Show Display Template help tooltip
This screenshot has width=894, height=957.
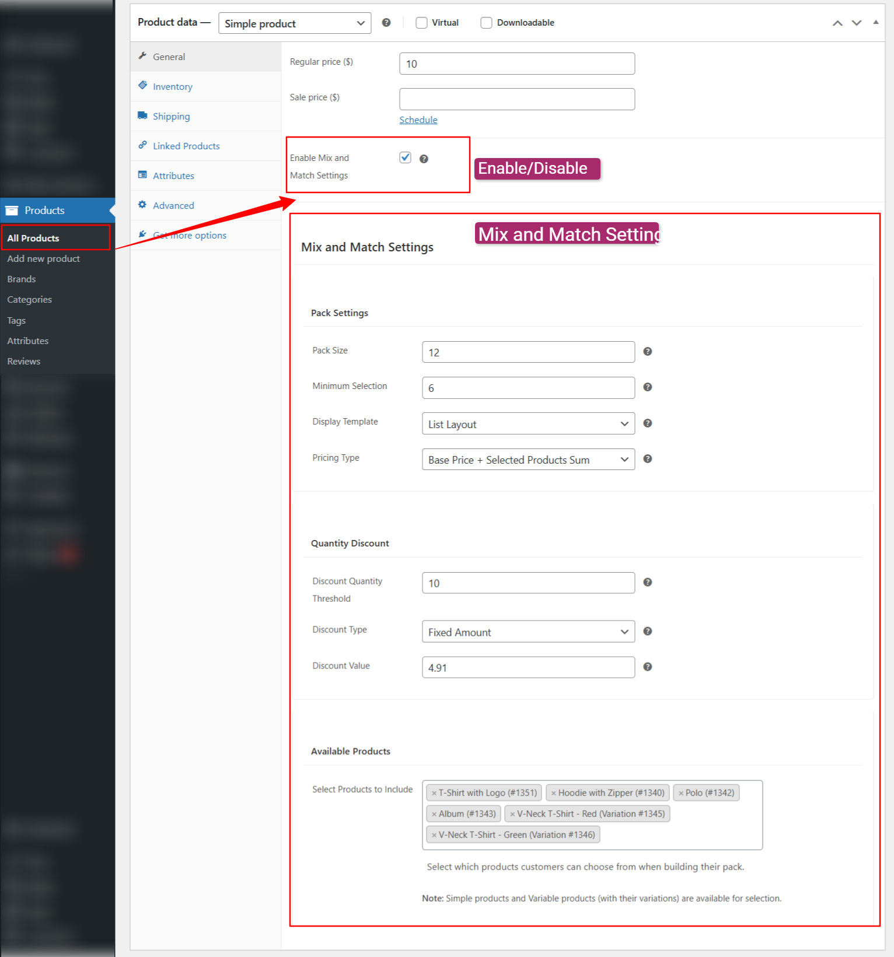click(x=648, y=423)
